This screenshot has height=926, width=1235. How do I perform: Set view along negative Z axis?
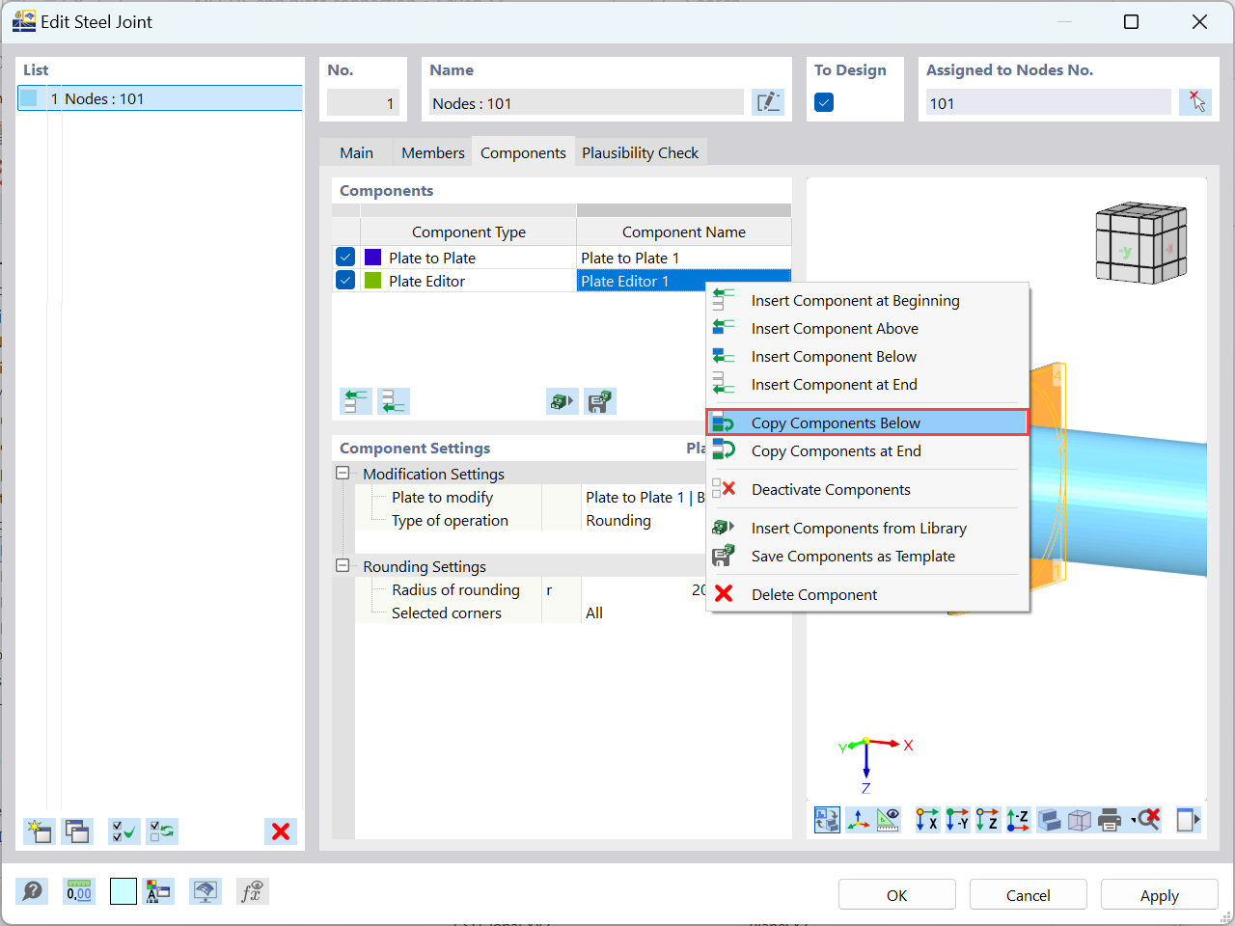(x=1018, y=820)
